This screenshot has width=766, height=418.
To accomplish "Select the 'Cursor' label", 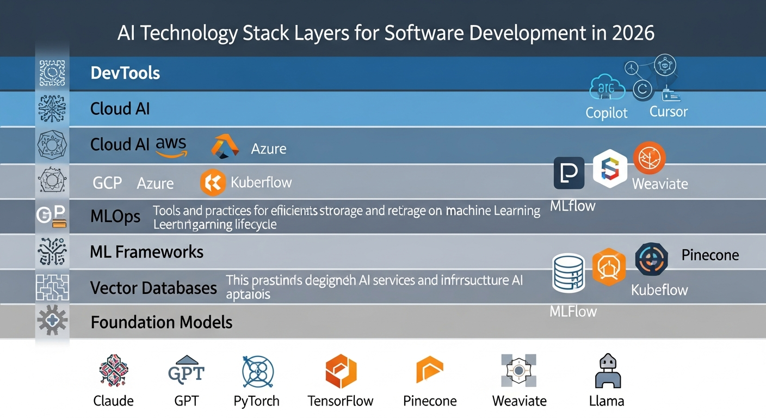I will pos(669,112).
